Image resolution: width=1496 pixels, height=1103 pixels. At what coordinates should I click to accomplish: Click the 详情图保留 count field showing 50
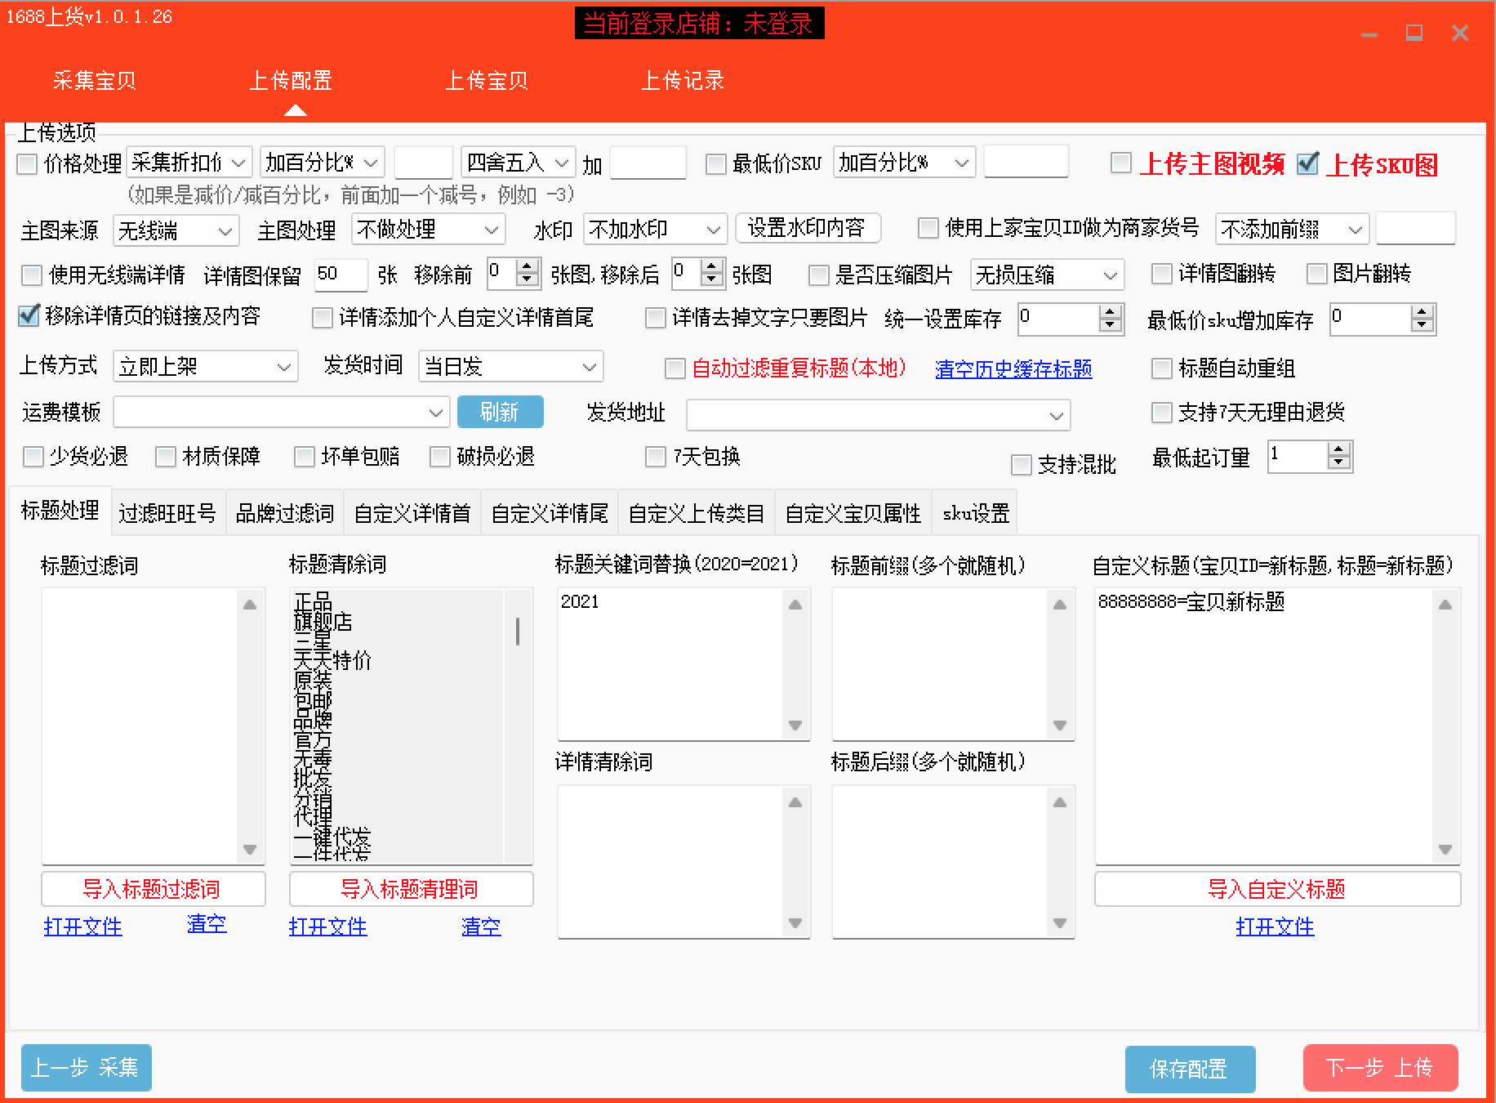pyautogui.click(x=341, y=275)
